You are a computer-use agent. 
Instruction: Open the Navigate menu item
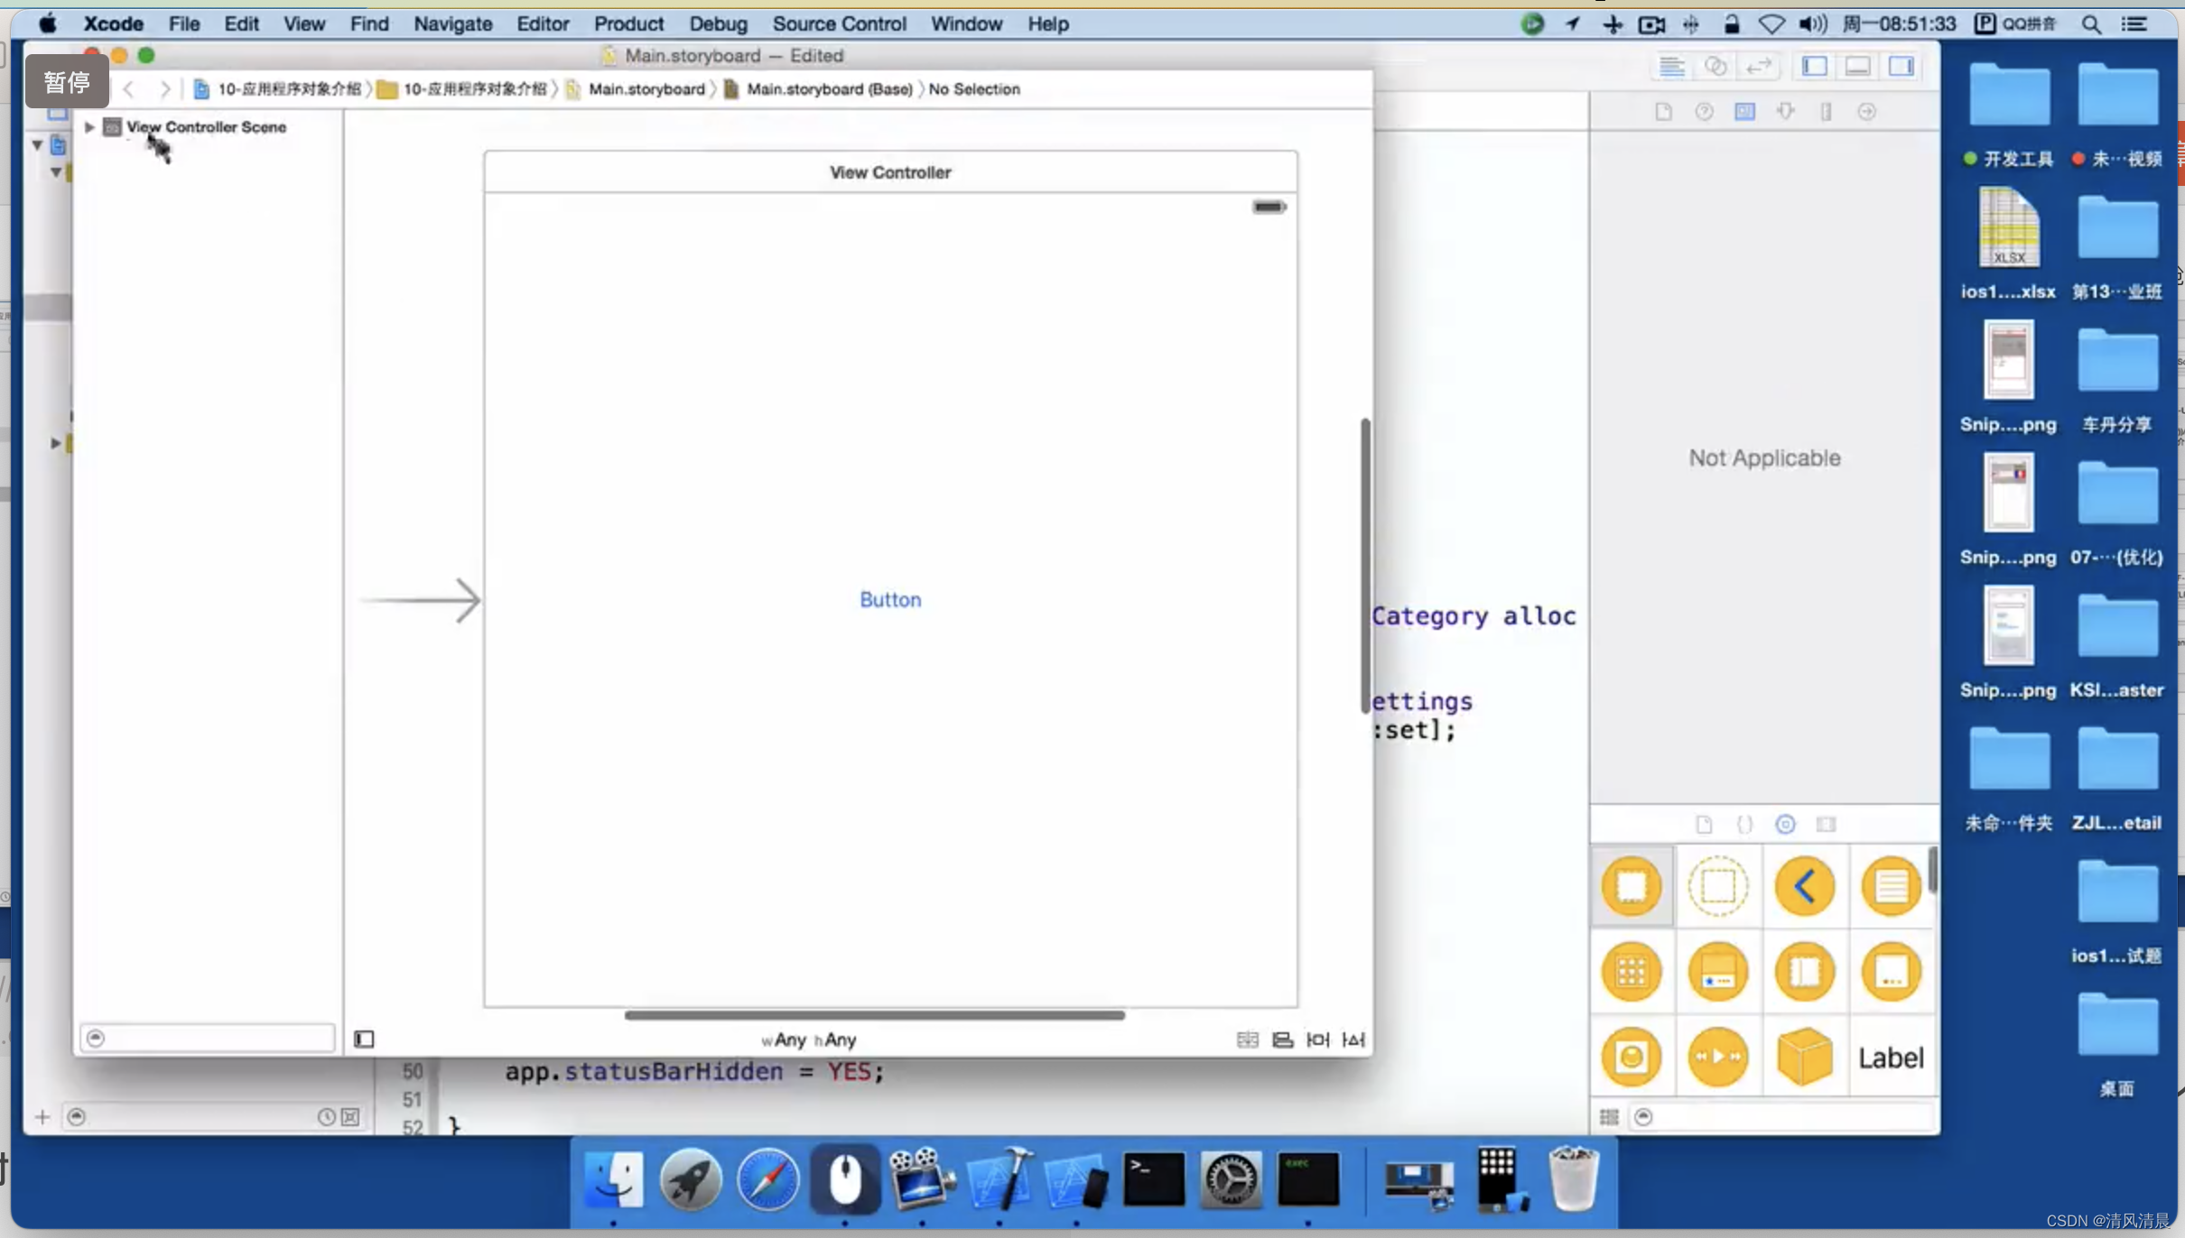[451, 23]
